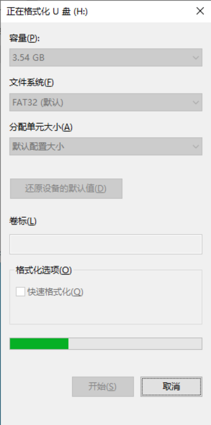
Task: Click the green filled progress bar portion
Action: click(39, 344)
